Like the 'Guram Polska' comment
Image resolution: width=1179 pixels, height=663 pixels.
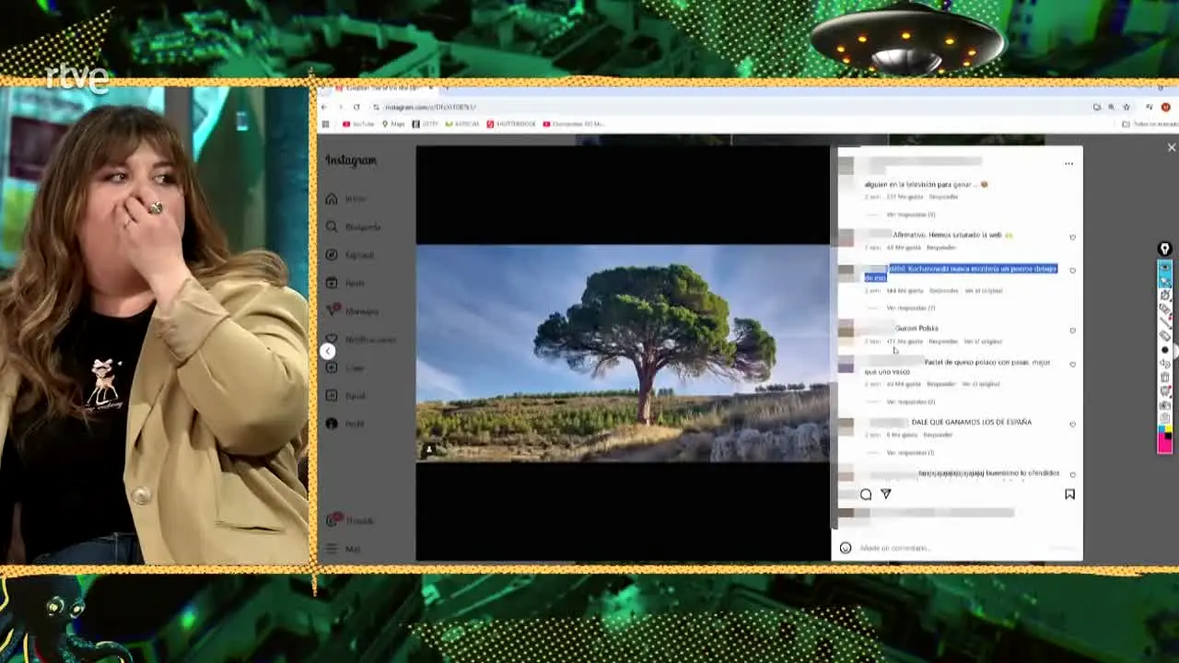click(1072, 331)
